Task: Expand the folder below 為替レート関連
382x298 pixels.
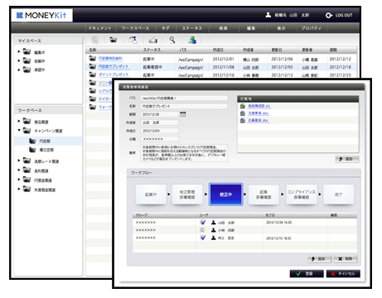Action: tap(19, 170)
